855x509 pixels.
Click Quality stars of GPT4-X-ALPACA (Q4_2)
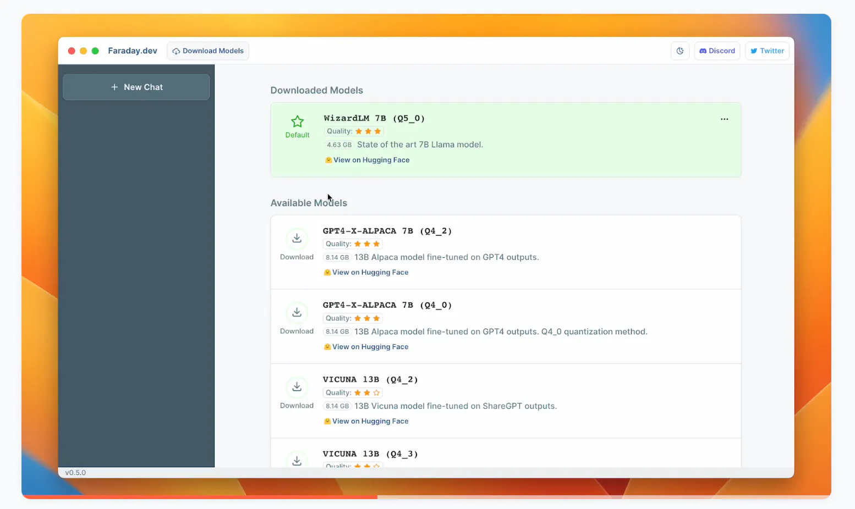[367, 244]
